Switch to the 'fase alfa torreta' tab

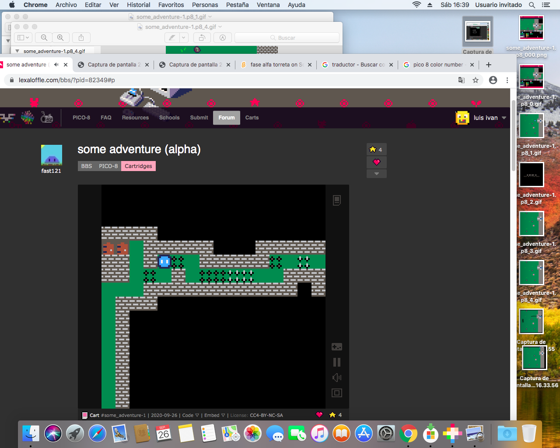[277, 65]
